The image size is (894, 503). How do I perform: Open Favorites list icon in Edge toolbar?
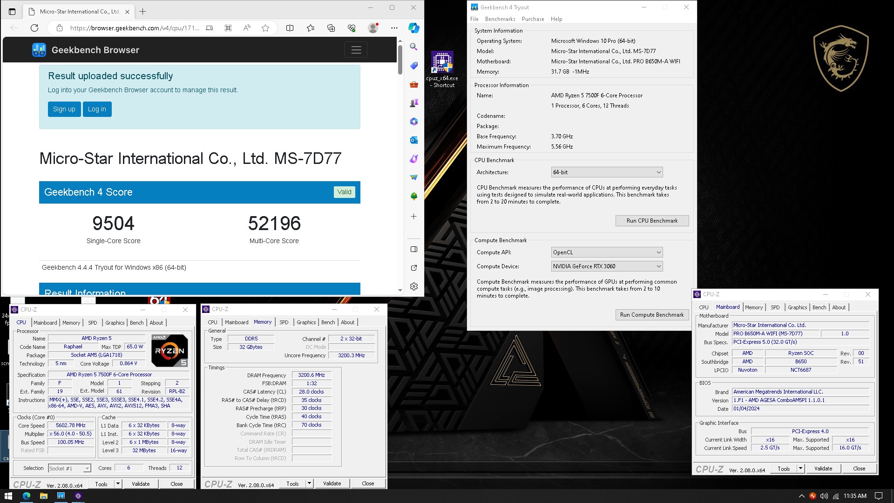tap(311, 28)
